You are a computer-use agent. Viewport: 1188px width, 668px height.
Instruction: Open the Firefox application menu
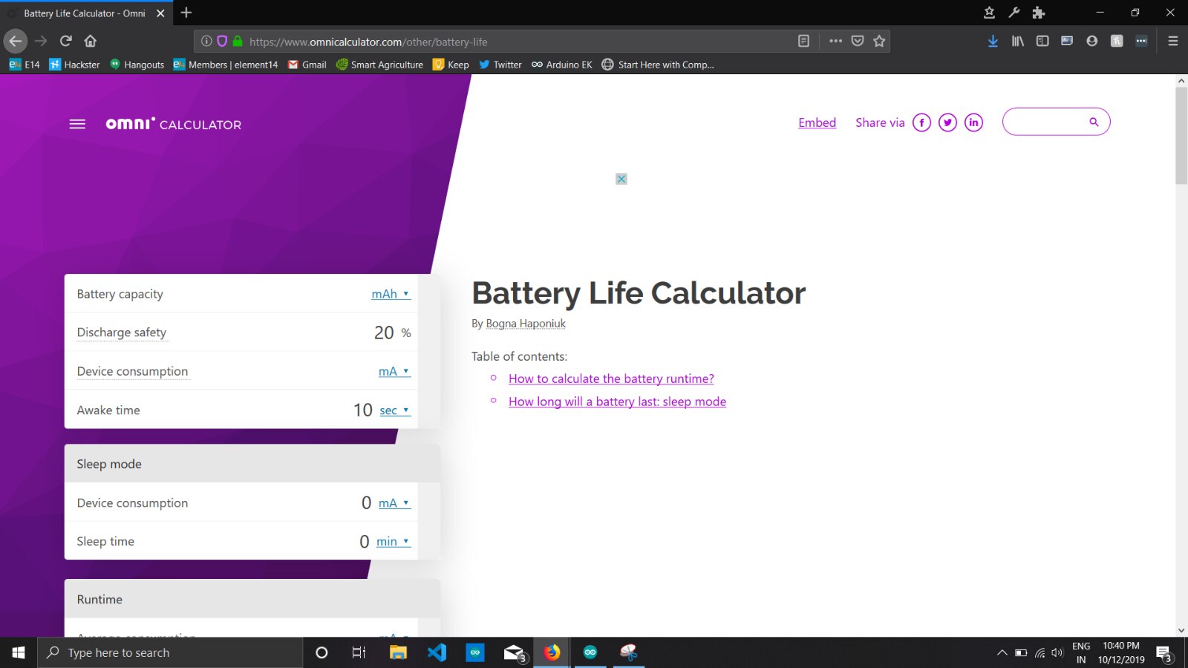pos(1173,42)
